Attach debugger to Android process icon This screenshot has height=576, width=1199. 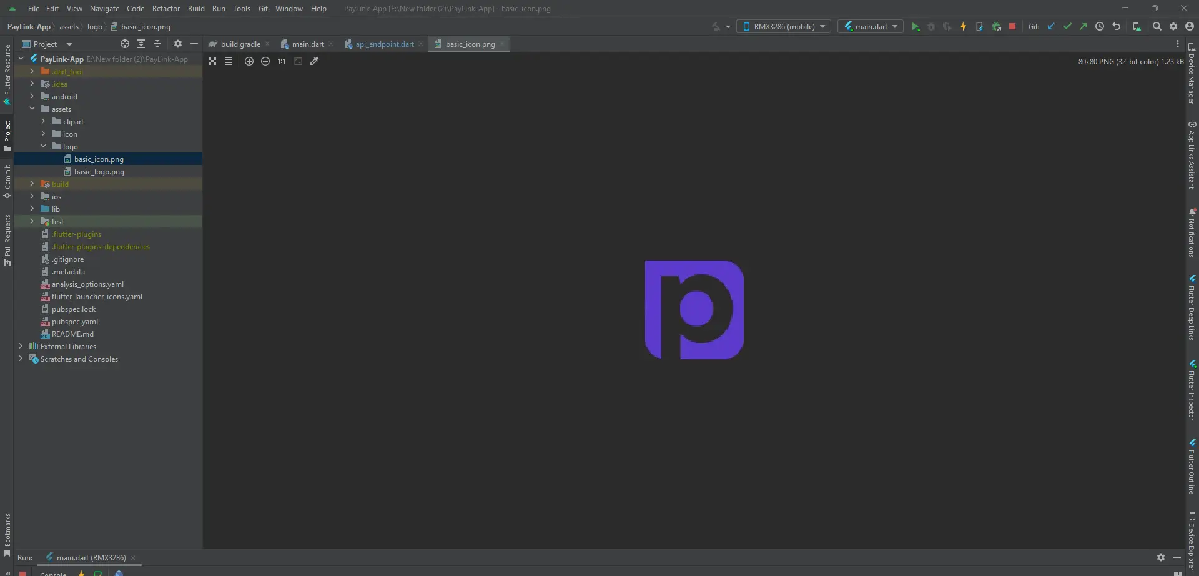(996, 27)
